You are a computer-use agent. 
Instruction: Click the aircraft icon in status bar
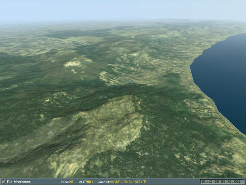[x=3, y=182]
